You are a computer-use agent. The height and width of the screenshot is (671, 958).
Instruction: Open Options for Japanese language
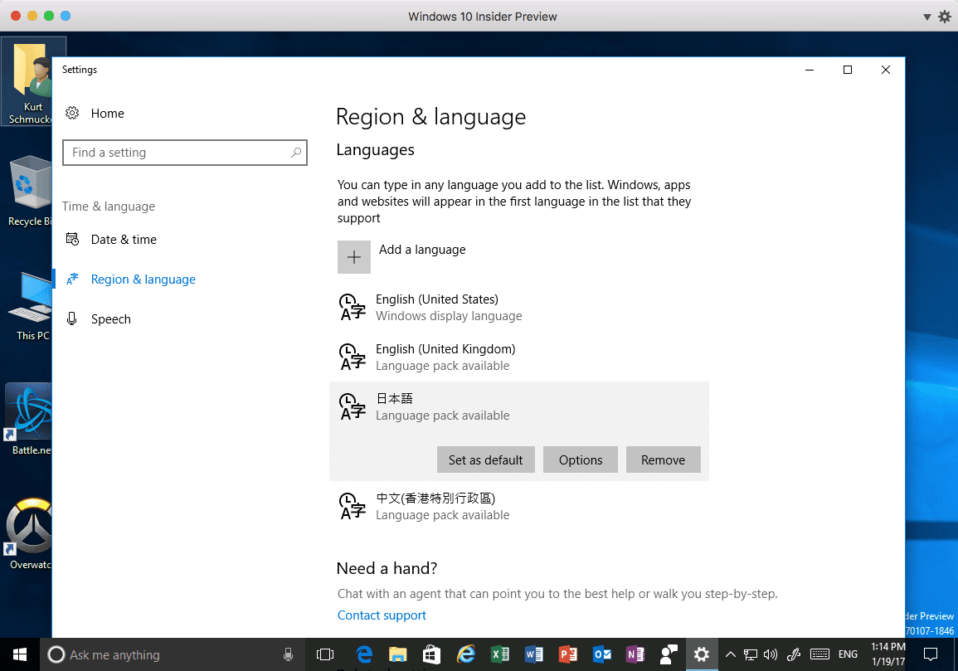[x=581, y=459]
